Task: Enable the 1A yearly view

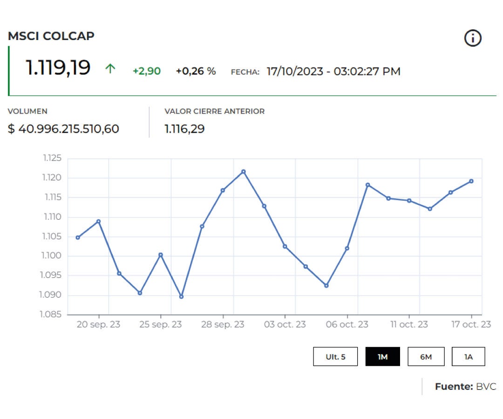Action: pos(469,356)
